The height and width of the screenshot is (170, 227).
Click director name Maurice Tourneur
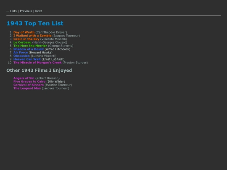tap(58, 85)
